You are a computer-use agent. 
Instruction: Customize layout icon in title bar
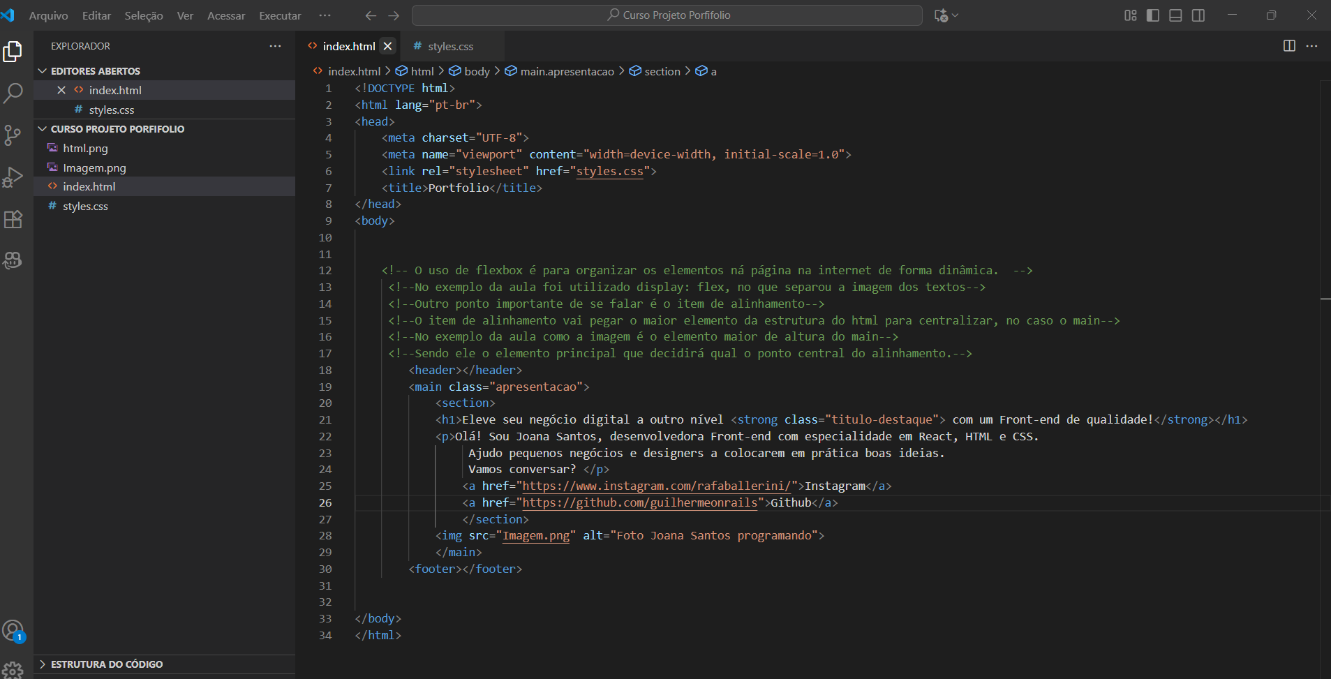pyautogui.click(x=1131, y=15)
